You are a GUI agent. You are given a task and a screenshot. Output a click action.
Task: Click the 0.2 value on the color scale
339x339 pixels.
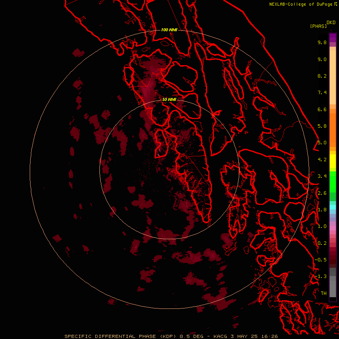[x=322, y=243]
